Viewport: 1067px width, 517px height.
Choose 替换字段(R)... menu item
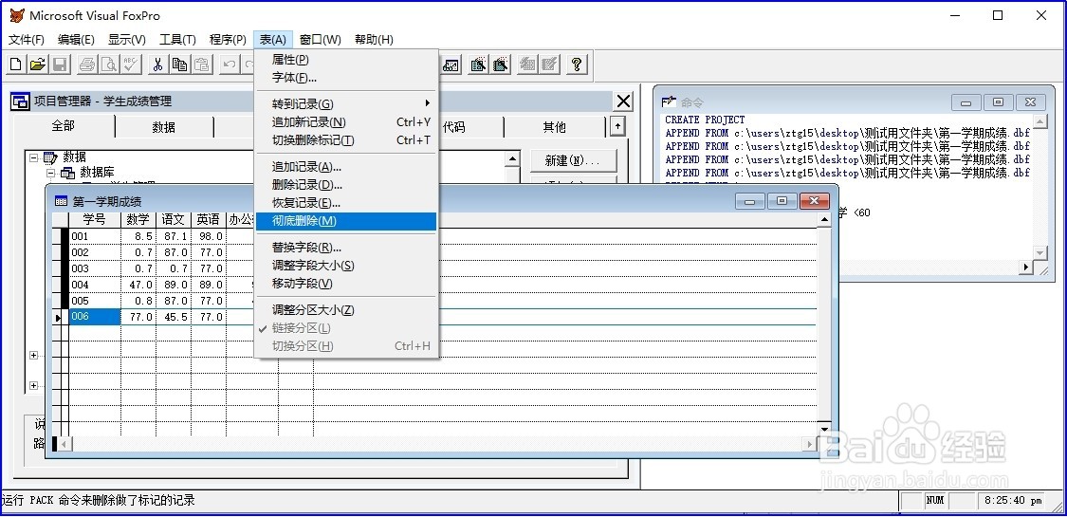click(346, 248)
